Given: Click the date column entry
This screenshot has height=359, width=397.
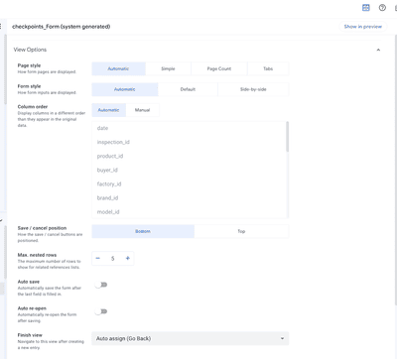Looking at the screenshot, I should pos(189,128).
